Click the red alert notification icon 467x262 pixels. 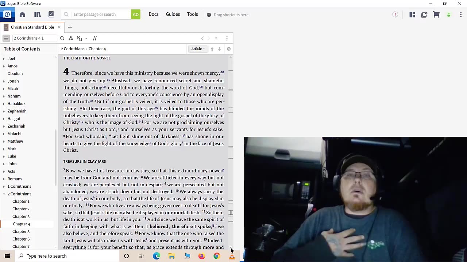(x=395, y=15)
